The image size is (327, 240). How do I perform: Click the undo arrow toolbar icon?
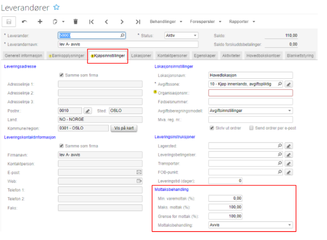pyautogui.click(x=25, y=22)
